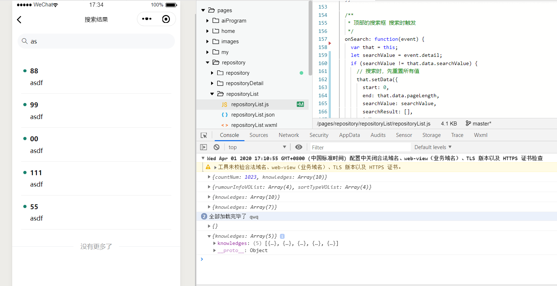Viewport: 557px width, 286px height.
Task: Switch to the Wxml tab
Action: (481, 135)
